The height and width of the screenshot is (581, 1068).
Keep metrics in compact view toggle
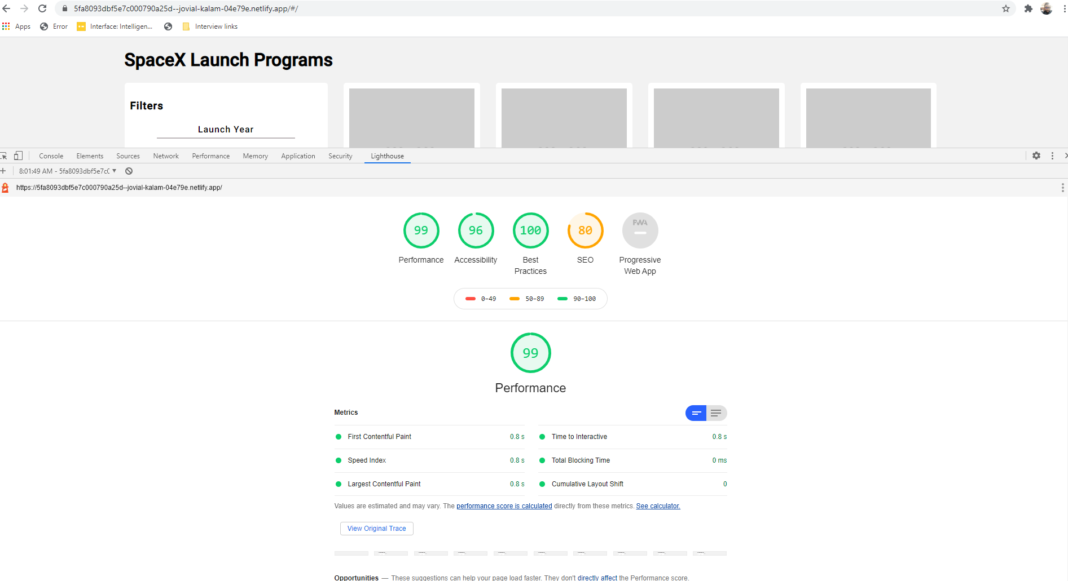(x=696, y=413)
